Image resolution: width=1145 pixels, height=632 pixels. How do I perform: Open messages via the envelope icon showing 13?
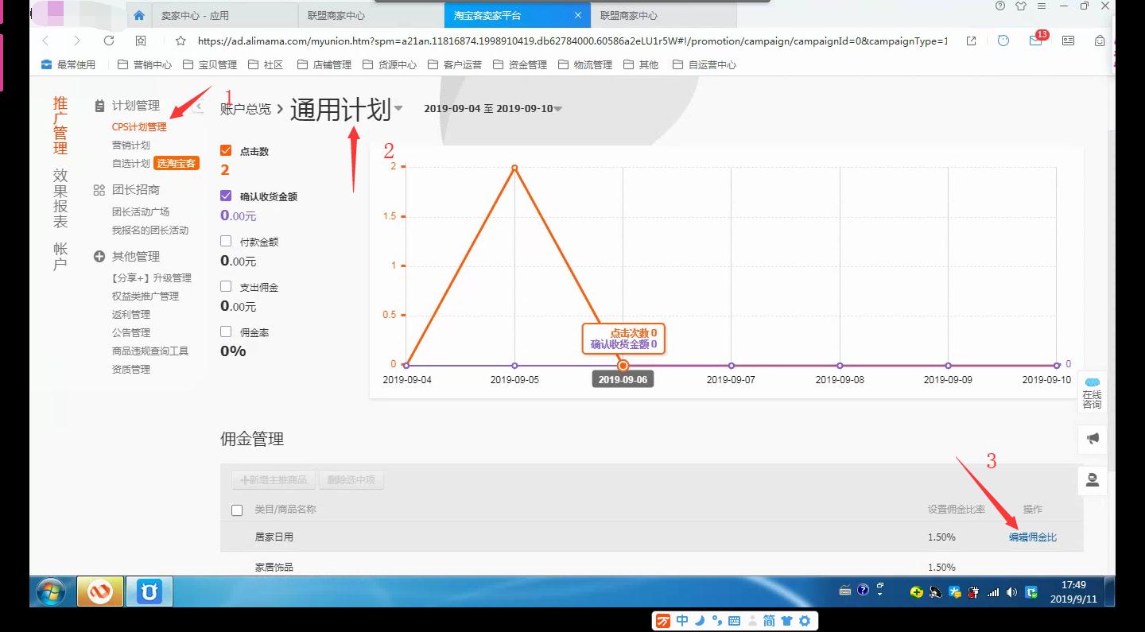(1034, 41)
